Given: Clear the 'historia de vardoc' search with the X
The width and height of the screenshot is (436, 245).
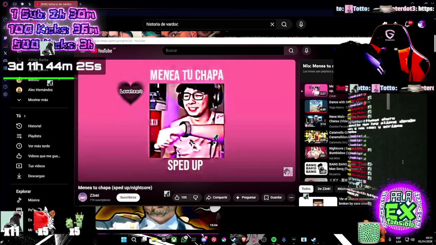Looking at the screenshot, I should tap(272, 24).
